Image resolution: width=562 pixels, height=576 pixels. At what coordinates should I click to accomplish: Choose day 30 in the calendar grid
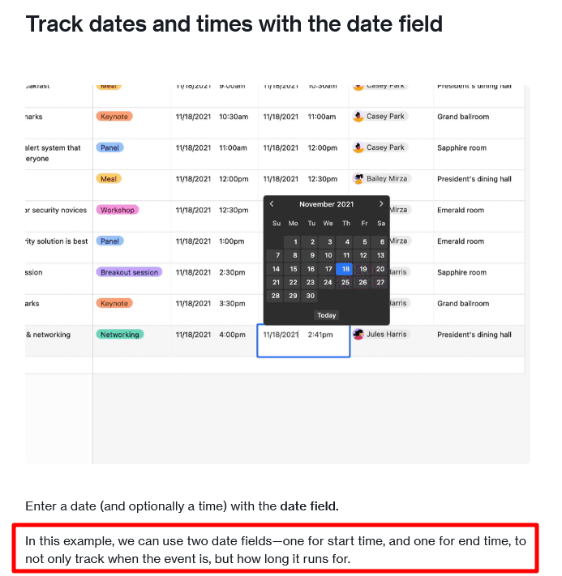(x=311, y=297)
